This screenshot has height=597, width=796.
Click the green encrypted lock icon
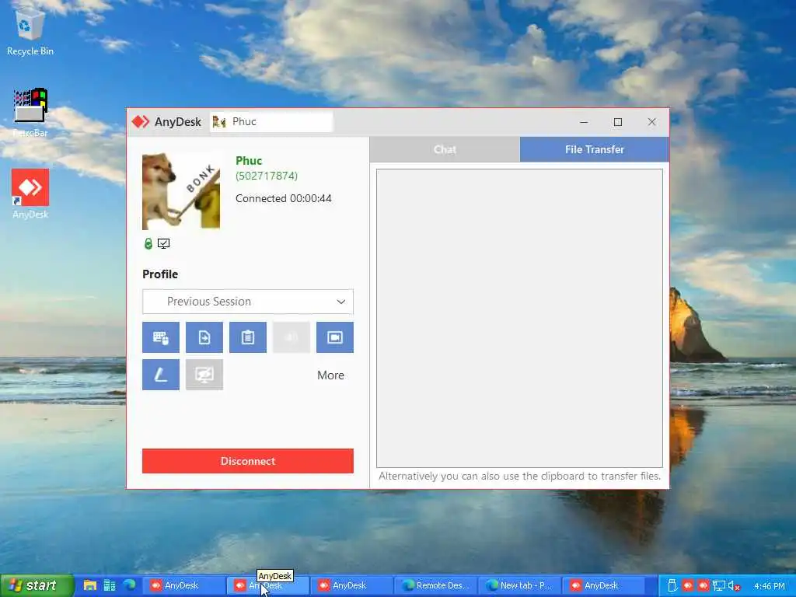tap(148, 243)
